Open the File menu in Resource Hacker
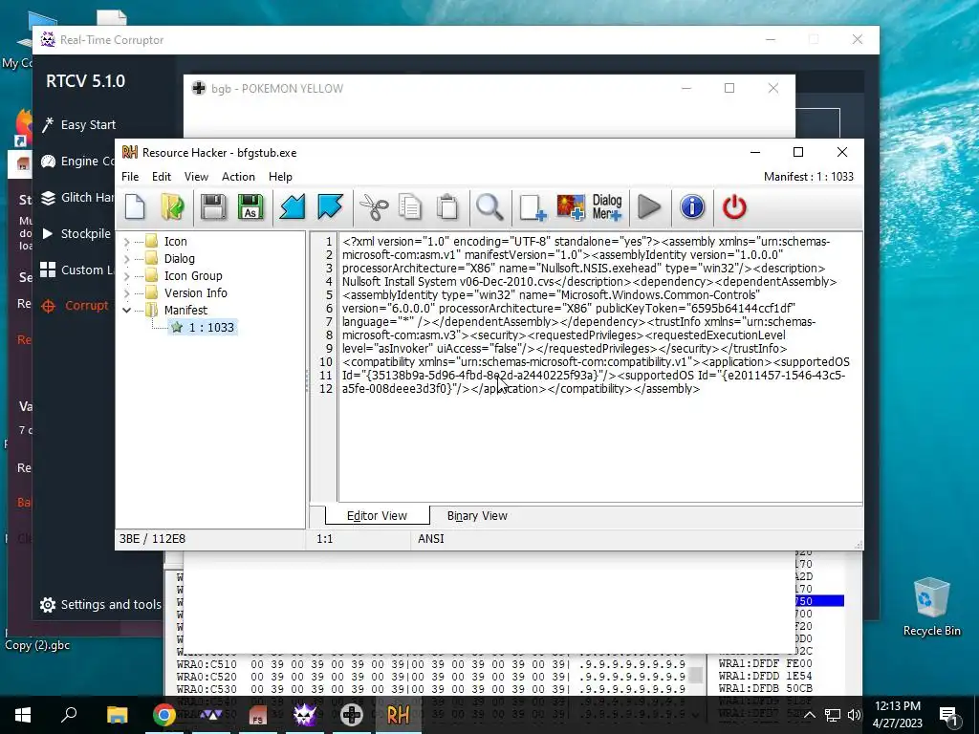Viewport: 979px width, 734px height. pos(130,177)
